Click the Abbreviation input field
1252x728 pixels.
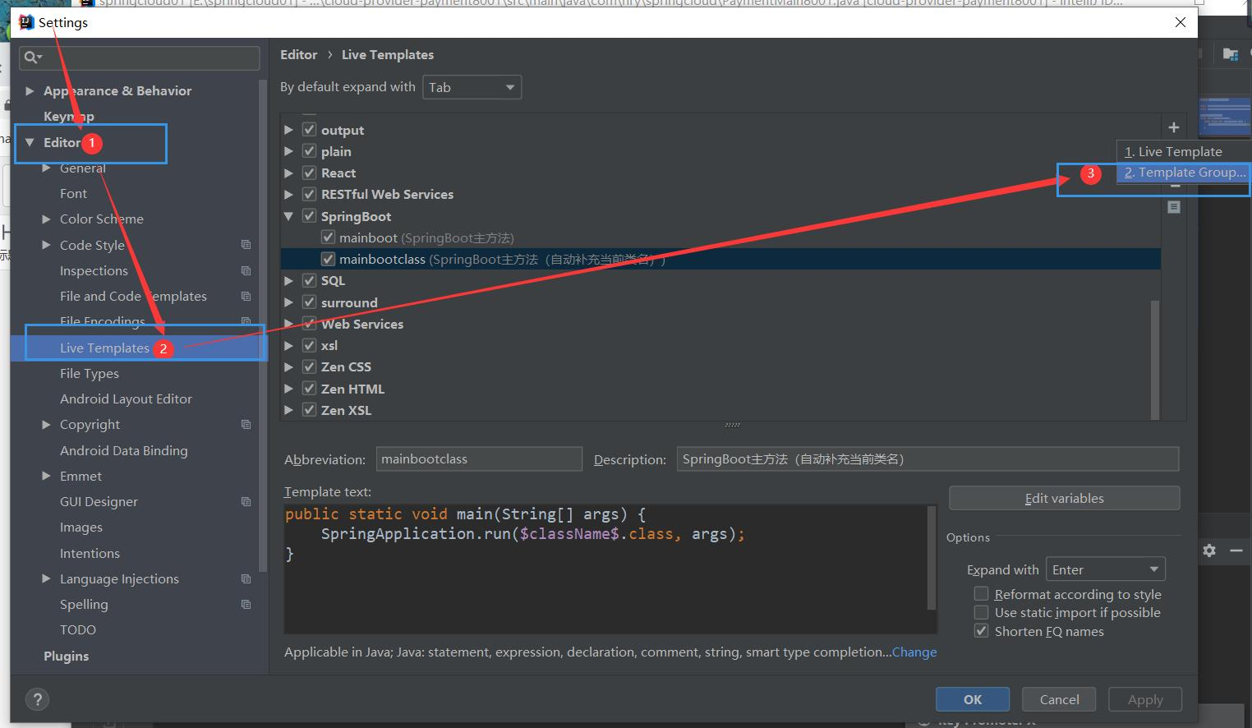coord(479,458)
